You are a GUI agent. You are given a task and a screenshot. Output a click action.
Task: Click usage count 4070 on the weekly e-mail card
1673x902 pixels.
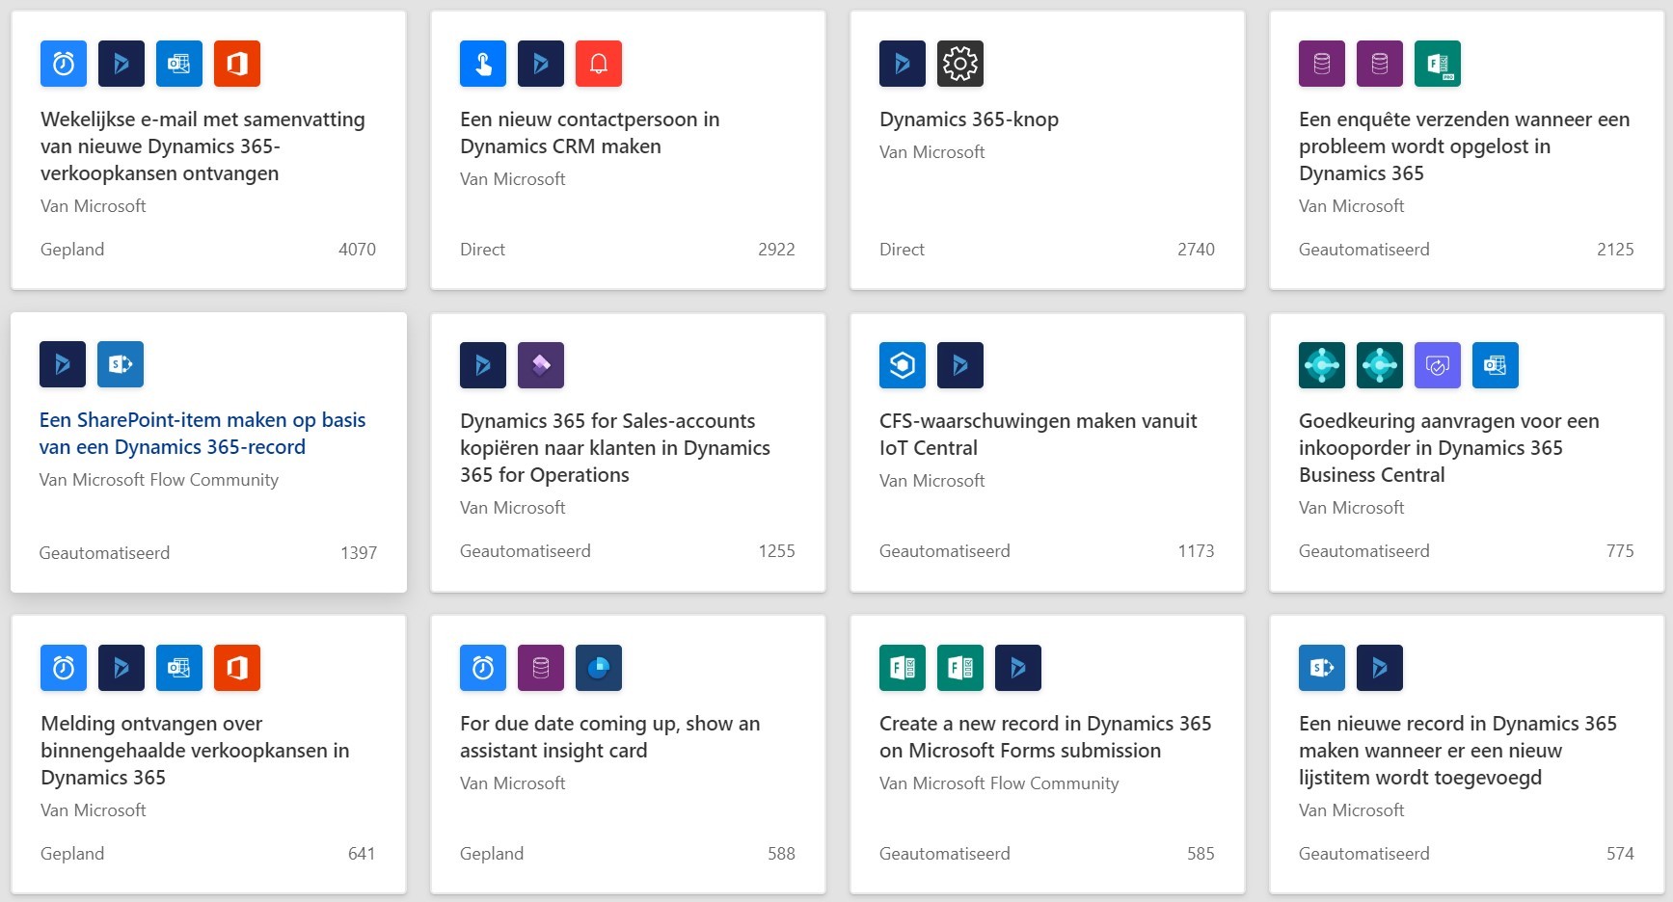[357, 250]
